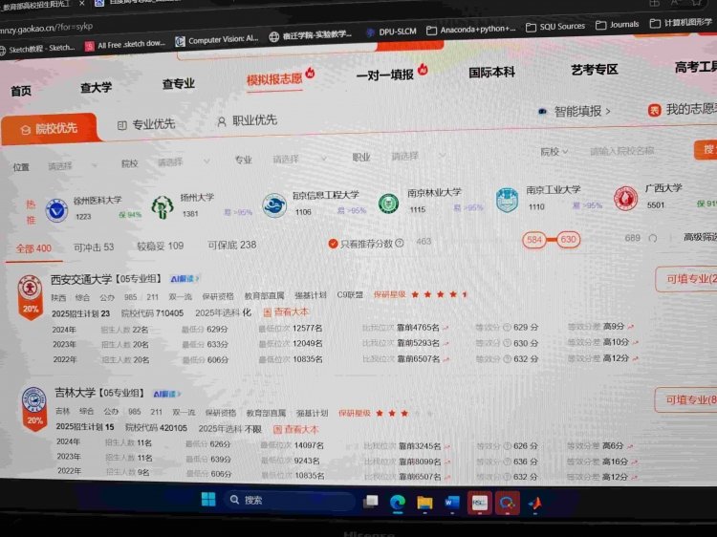Image resolution: width=717 pixels, height=537 pixels.
Task: Open Task View on taskbar
Action: point(370,502)
